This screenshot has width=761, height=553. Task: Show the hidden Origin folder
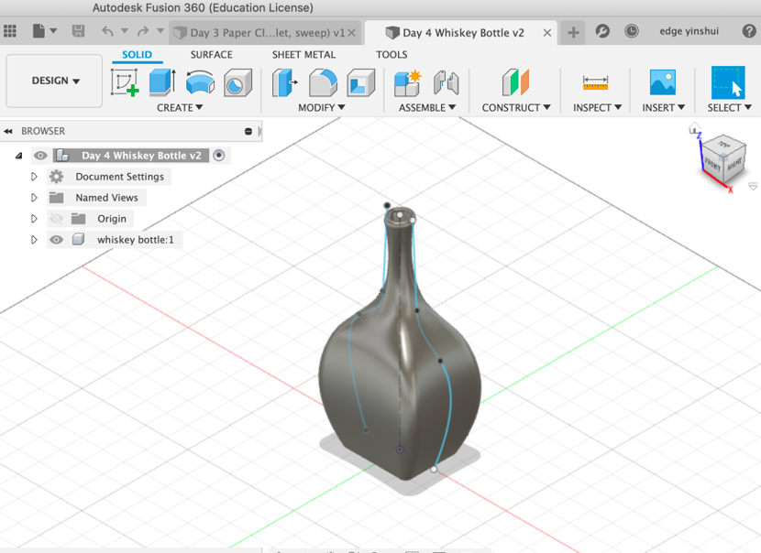(56, 219)
